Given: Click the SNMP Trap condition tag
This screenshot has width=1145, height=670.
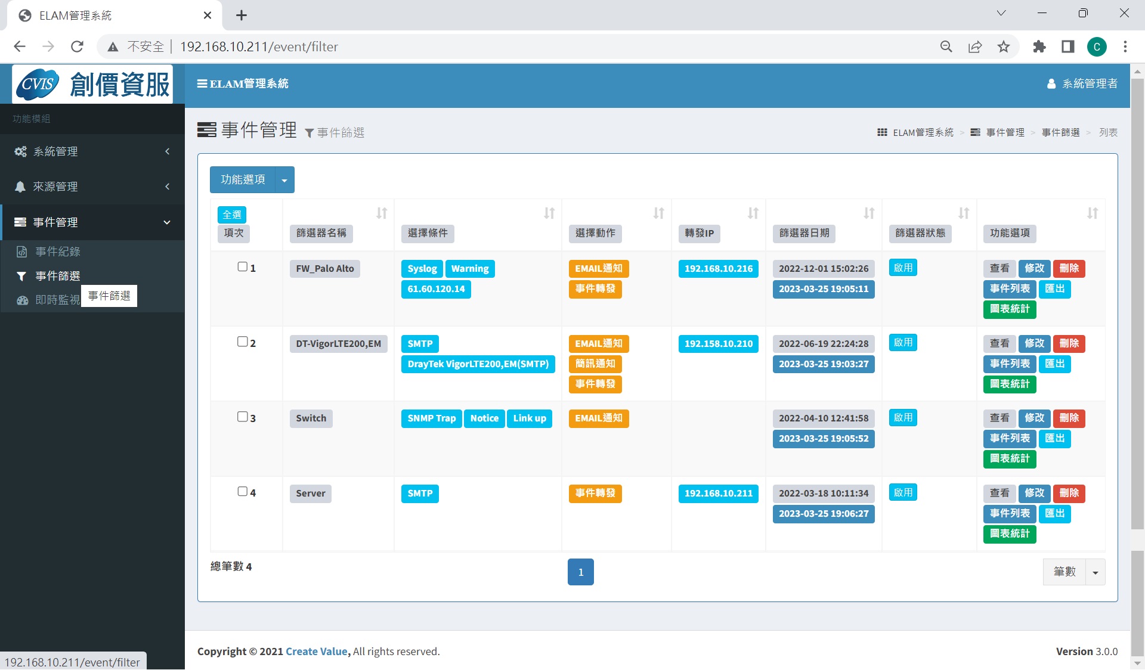Looking at the screenshot, I should [432, 418].
